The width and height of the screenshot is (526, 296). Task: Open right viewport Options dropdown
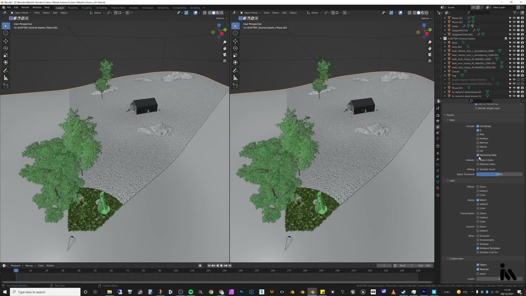(427, 18)
